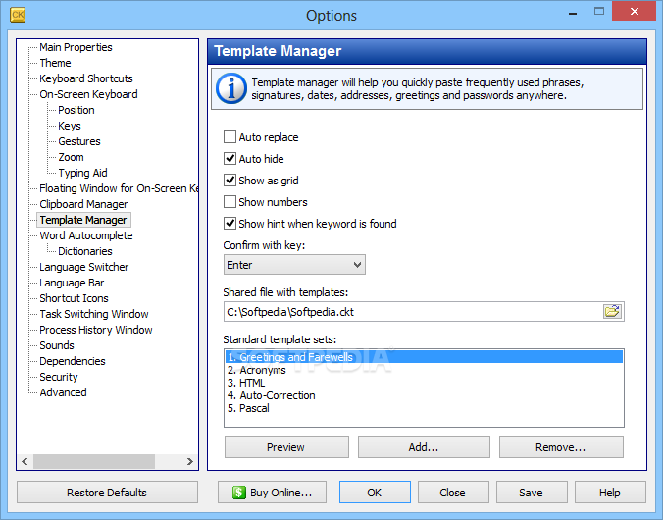Open Word Autocomplete settings
The image size is (663, 520).
coord(86,235)
